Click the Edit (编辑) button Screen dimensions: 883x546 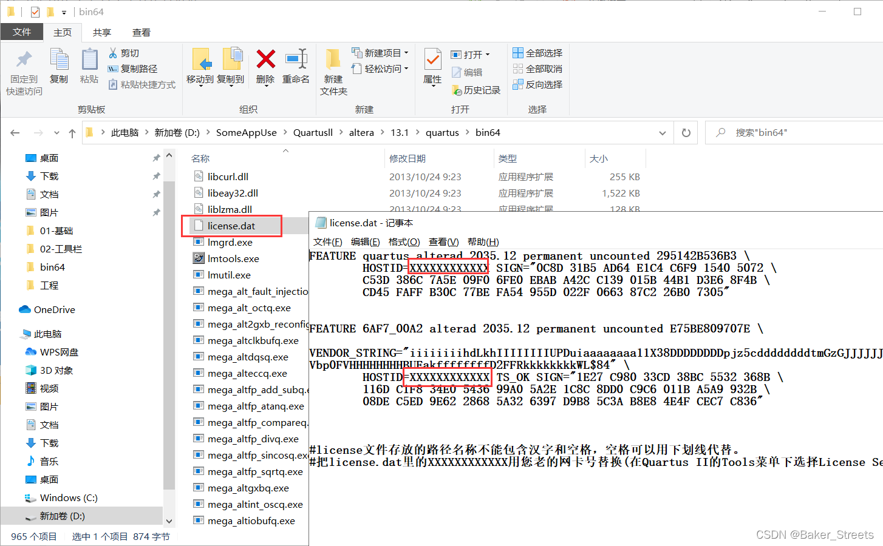click(x=467, y=73)
